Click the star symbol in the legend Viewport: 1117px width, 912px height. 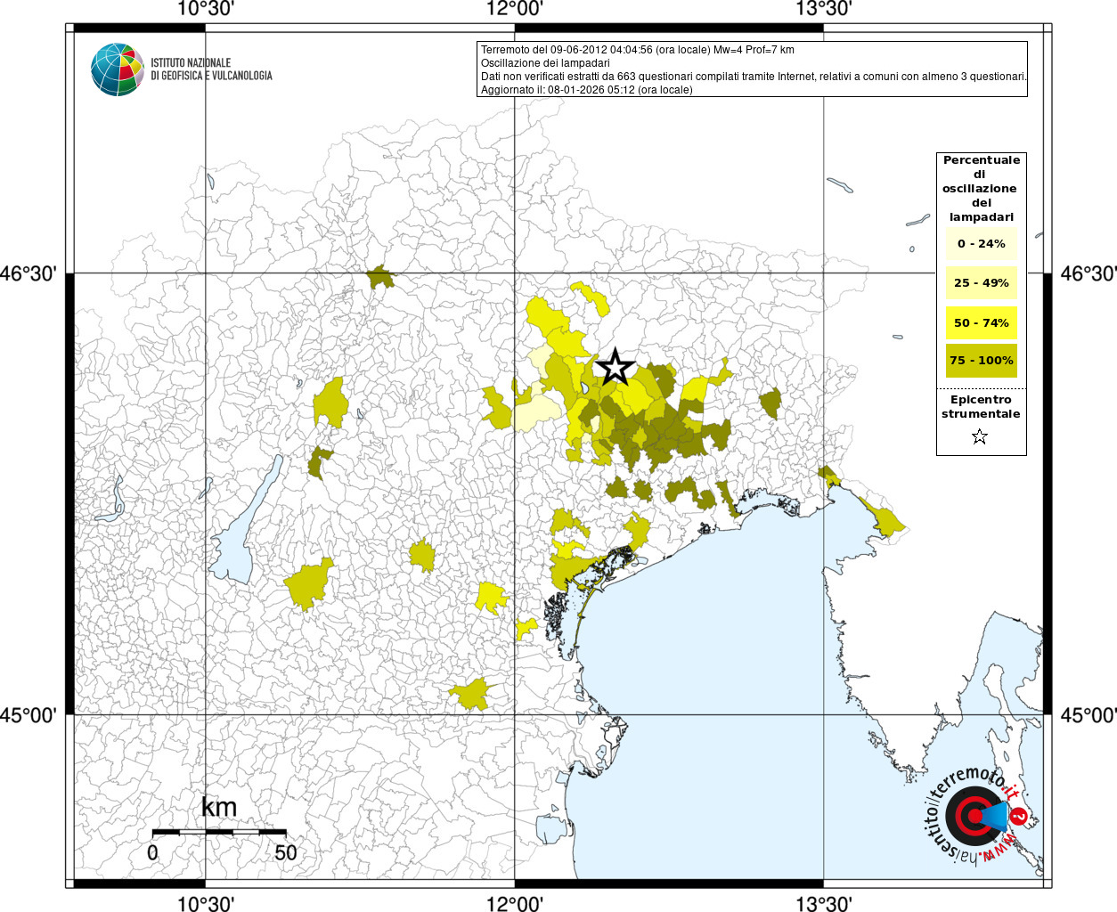click(x=980, y=436)
